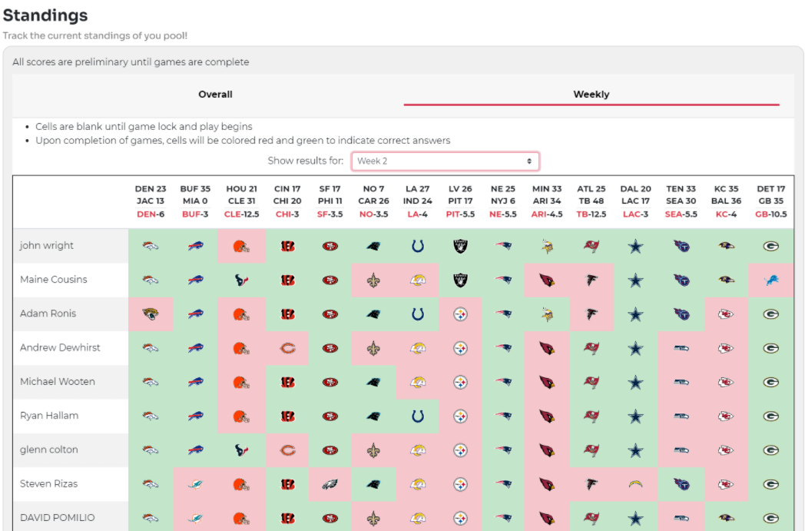Click glenn colton's Texans logo pick

pyautogui.click(x=241, y=450)
